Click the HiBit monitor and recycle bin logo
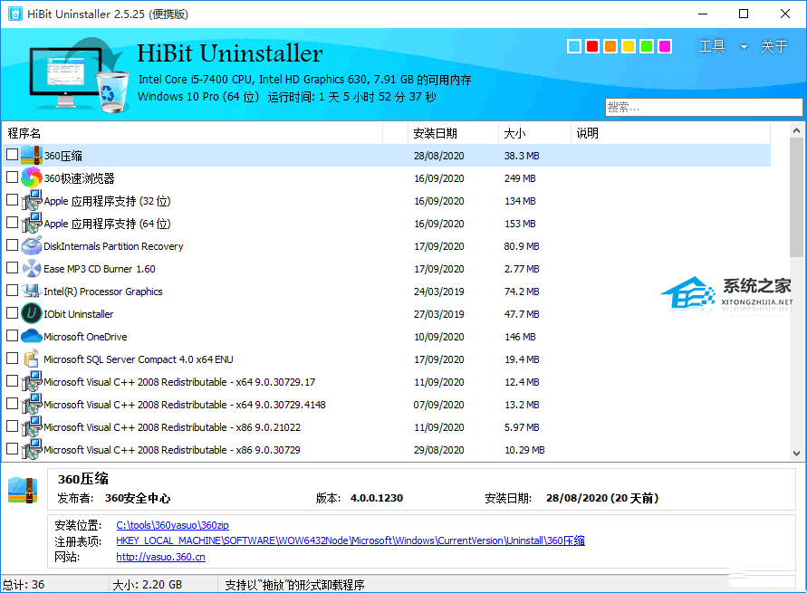The height and width of the screenshot is (593, 807). click(79, 75)
